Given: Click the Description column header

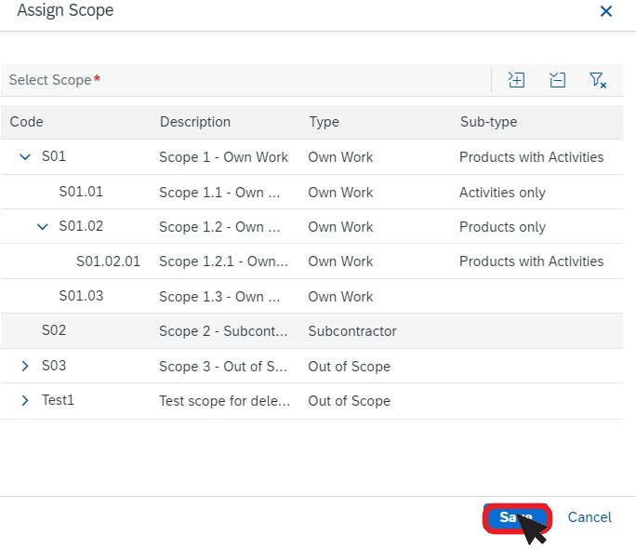Looking at the screenshot, I should tap(195, 122).
